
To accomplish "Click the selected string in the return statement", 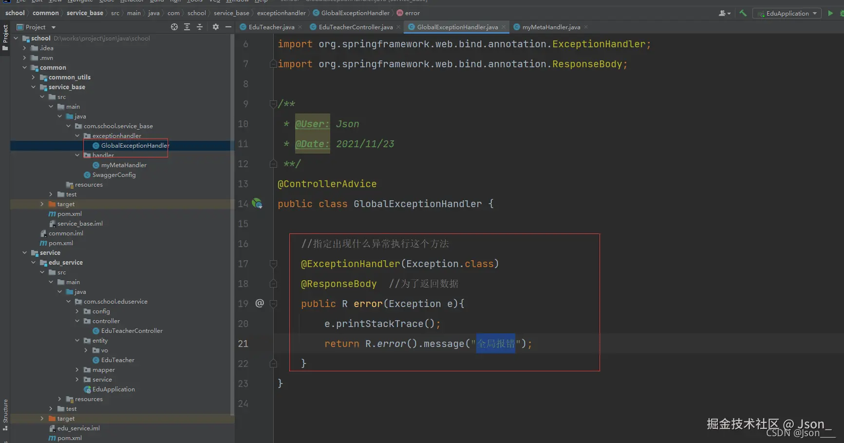I will pos(495,344).
